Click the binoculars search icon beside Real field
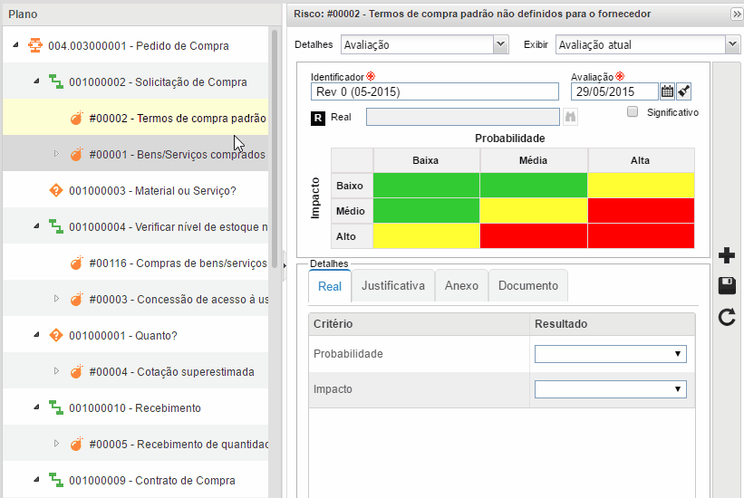This screenshot has width=744, height=498. point(570,117)
